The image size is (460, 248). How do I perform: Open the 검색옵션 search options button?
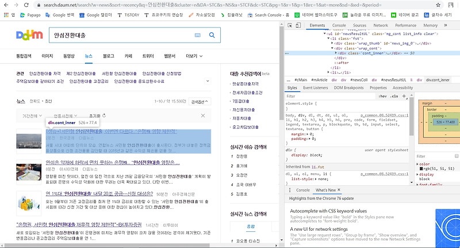[200, 101]
